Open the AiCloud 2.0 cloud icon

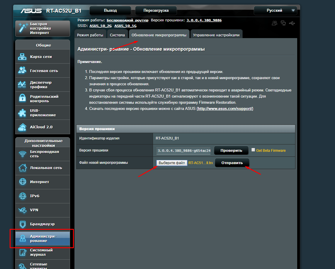22,127
